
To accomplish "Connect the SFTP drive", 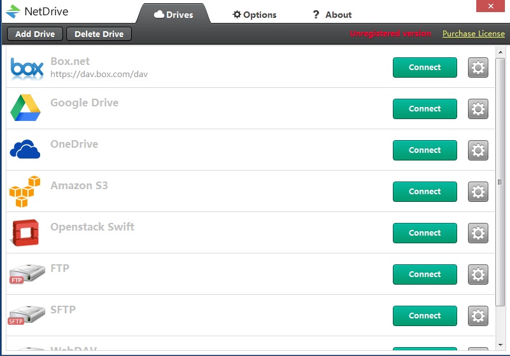I will coord(425,316).
